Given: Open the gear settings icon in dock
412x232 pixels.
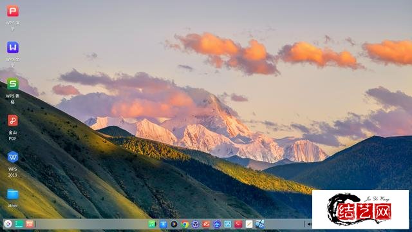Looking at the screenshot, I should coord(196,224).
